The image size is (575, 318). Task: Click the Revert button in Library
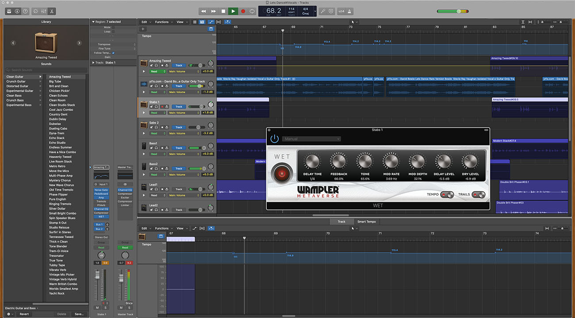coord(24,314)
